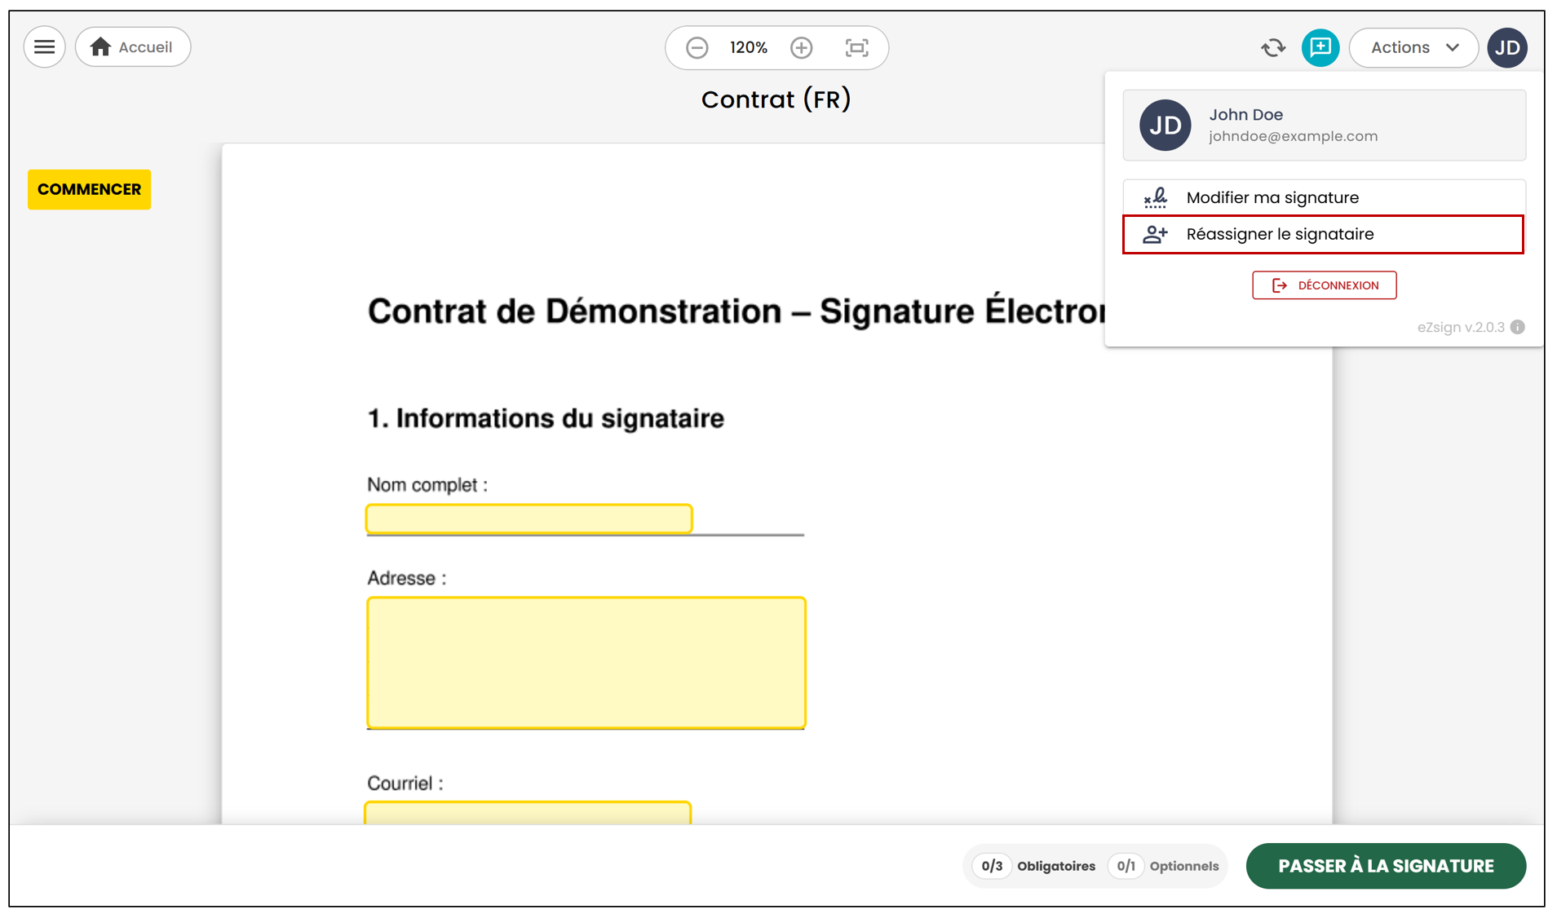The image size is (1557, 914).
Task: Open the add comment icon
Action: [1320, 47]
